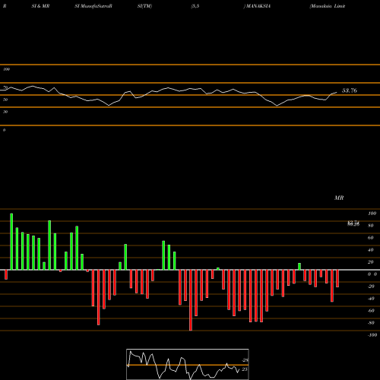Click the 23 label in mini chart
This screenshot has width=380, height=380.
coord(244,369)
